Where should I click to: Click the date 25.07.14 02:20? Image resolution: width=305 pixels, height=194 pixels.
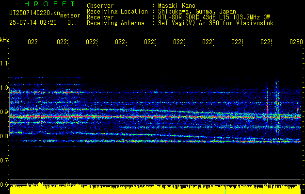33,23
